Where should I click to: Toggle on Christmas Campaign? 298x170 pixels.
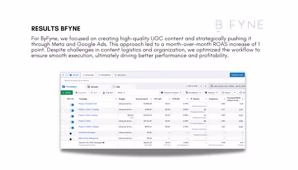(72, 134)
